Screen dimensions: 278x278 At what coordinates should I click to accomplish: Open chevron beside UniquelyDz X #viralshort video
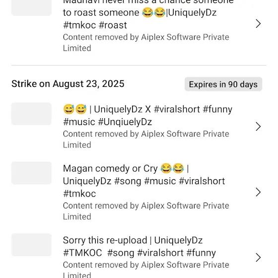tap(258, 127)
